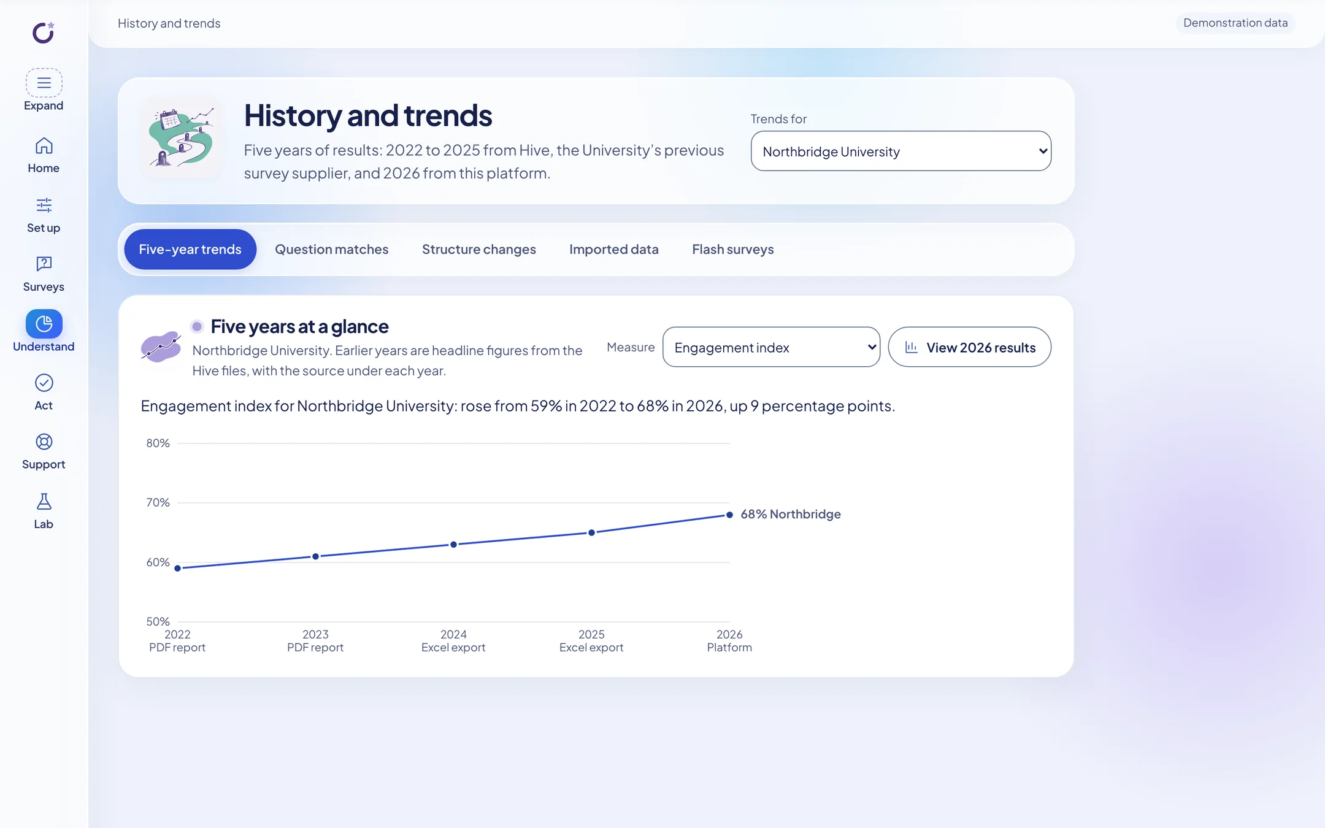
Task: Click the 2025 Excel export axis label
Action: (591, 641)
